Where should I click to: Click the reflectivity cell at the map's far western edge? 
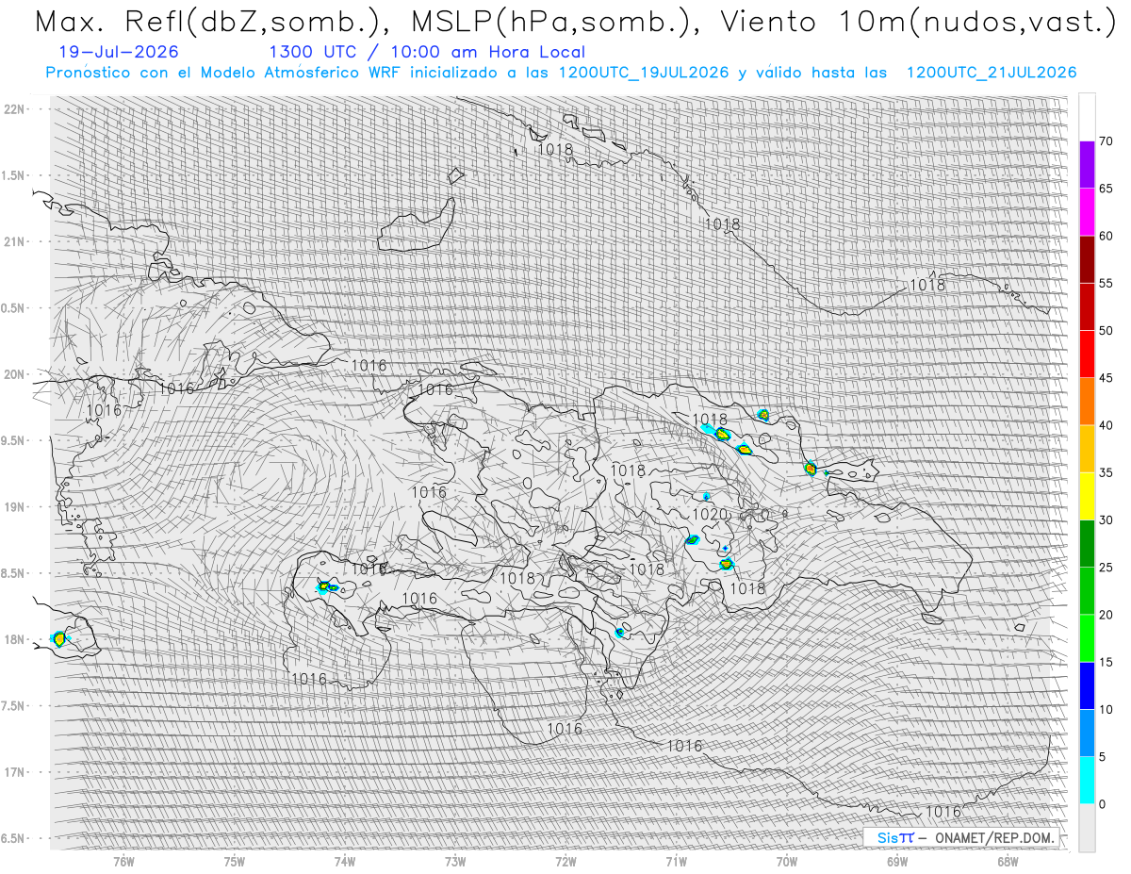pyautogui.click(x=59, y=638)
